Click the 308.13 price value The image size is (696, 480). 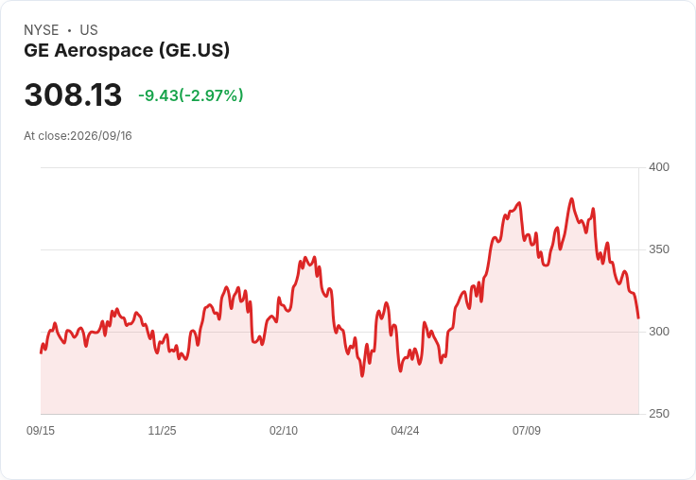(x=73, y=94)
